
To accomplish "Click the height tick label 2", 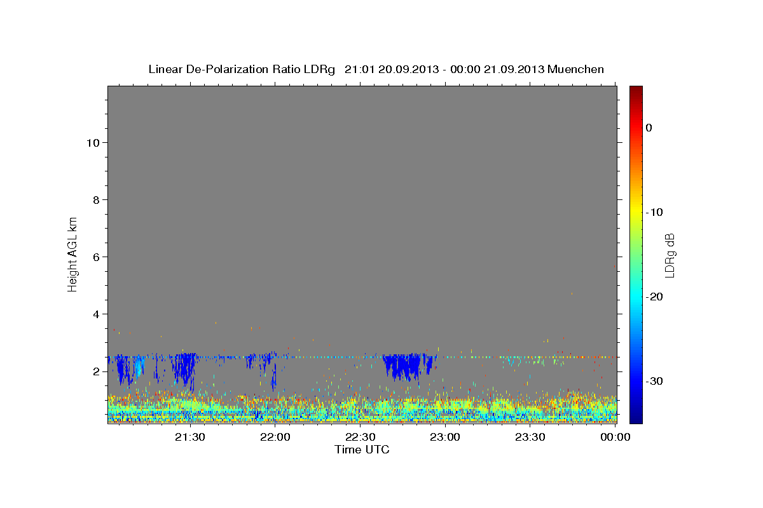I will click(97, 371).
